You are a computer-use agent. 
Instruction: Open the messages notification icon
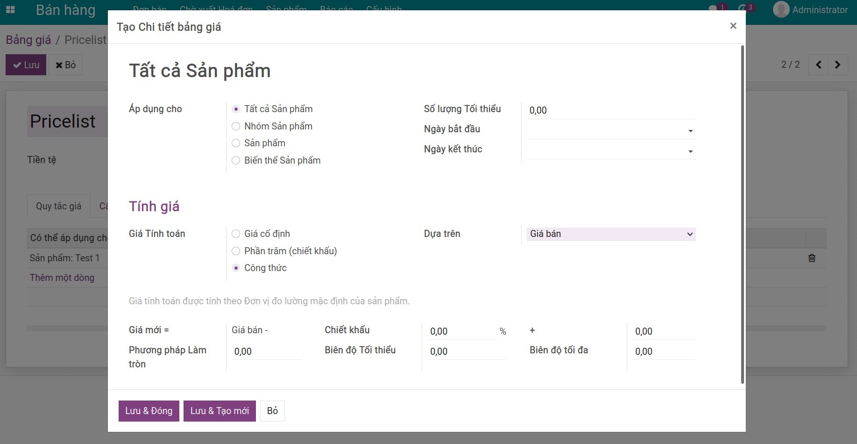713,8
